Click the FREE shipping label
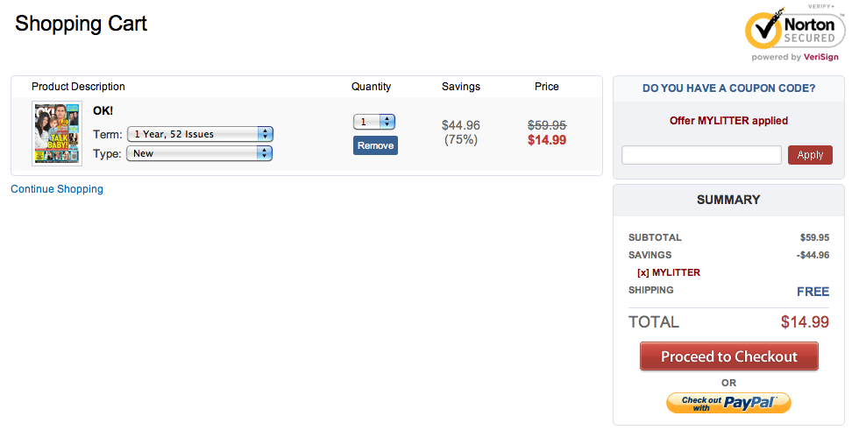 (x=813, y=292)
